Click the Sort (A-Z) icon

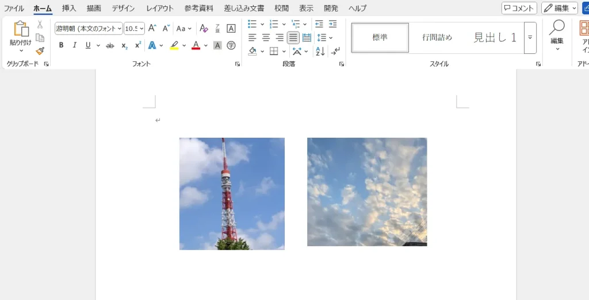point(320,51)
